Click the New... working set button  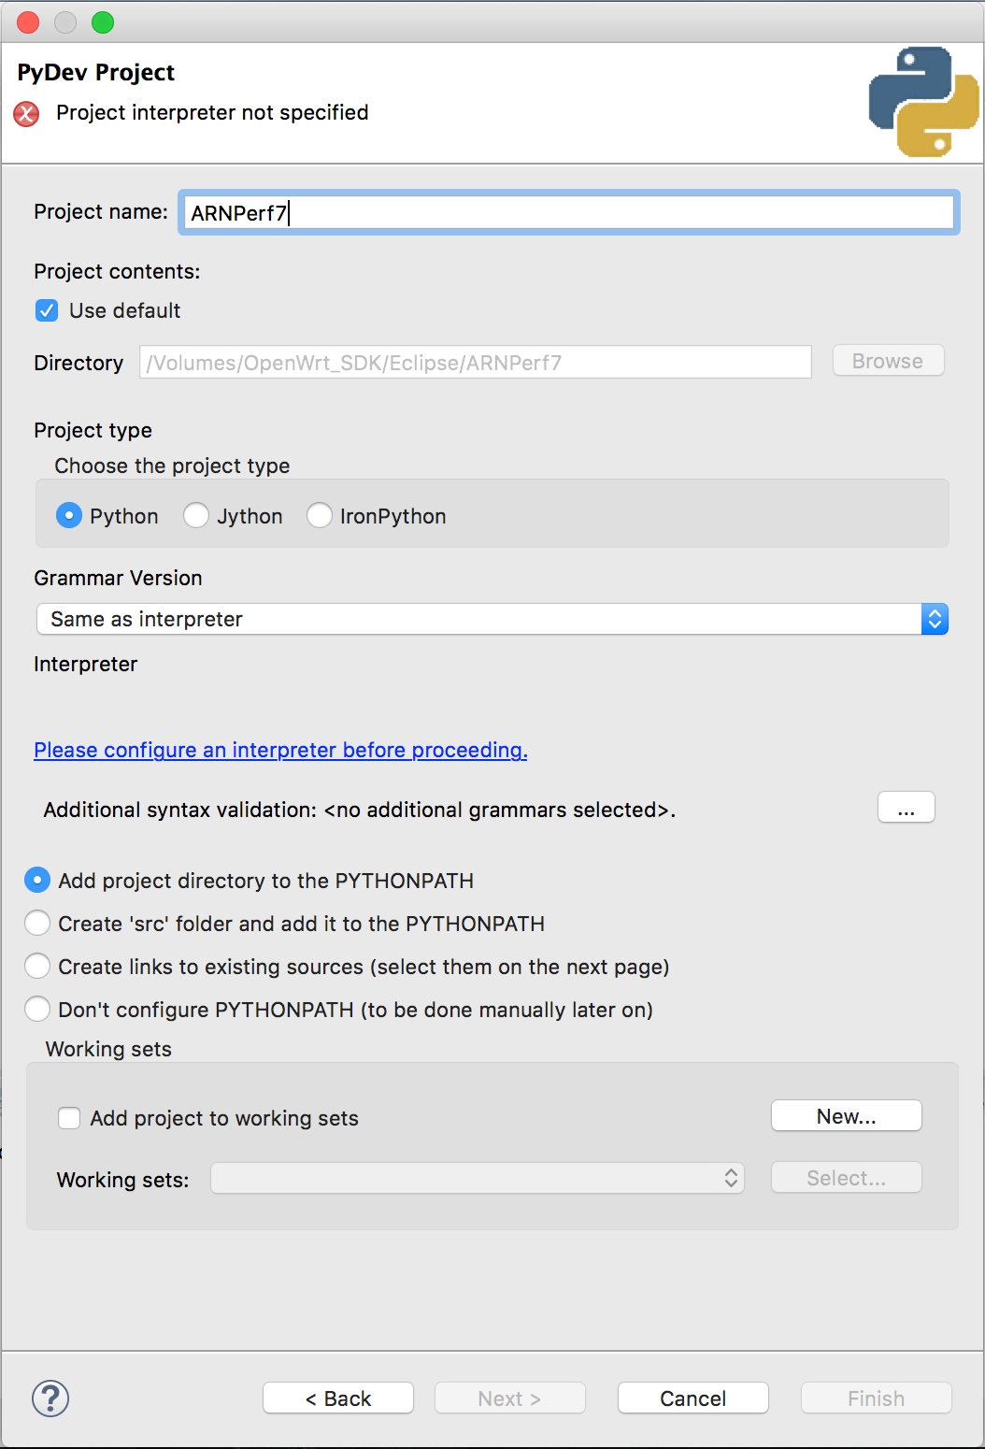[847, 1116]
